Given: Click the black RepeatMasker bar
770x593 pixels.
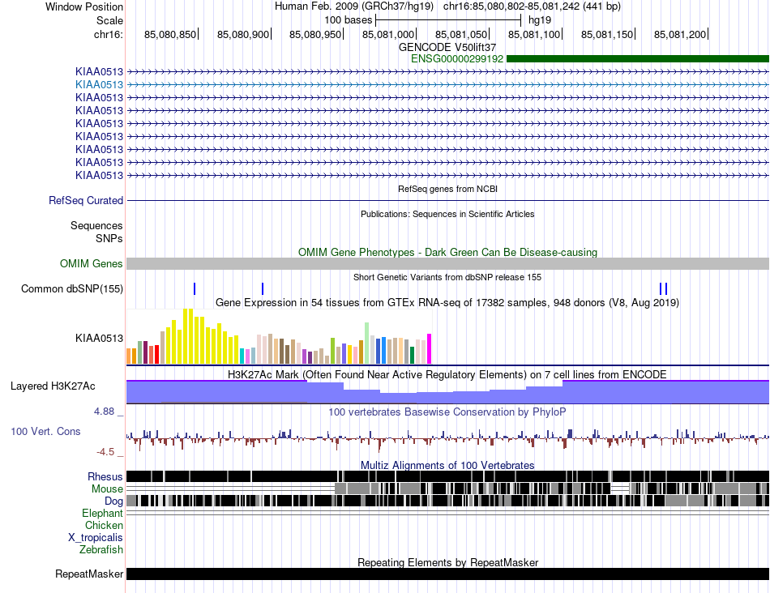Looking at the screenshot, I should 447,574.
